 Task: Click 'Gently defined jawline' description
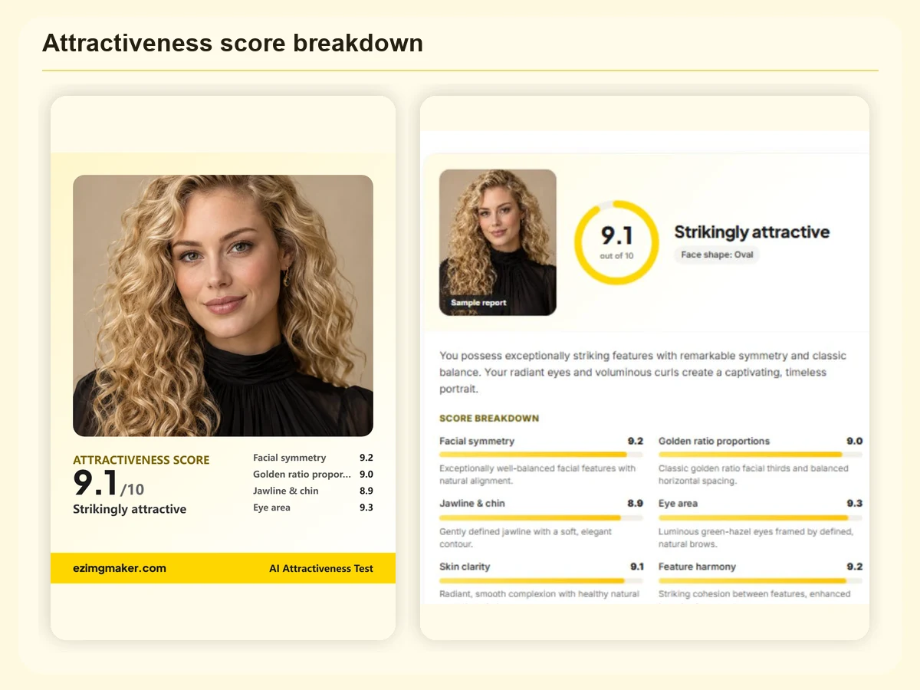526,537
